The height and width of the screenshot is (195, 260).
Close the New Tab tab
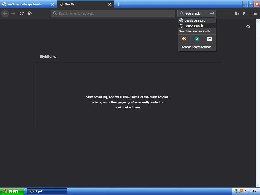pos(110,4)
